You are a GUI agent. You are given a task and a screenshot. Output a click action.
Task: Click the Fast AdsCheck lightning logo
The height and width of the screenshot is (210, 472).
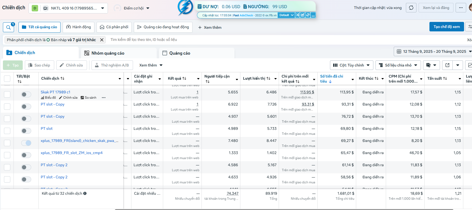185,7
